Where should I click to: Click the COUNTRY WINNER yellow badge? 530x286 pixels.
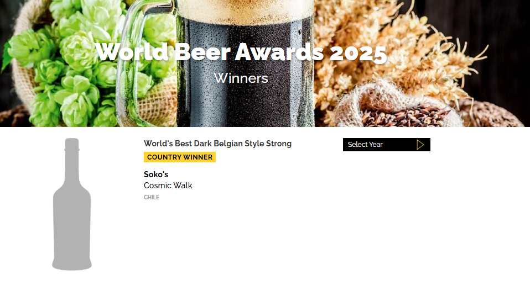coord(180,157)
